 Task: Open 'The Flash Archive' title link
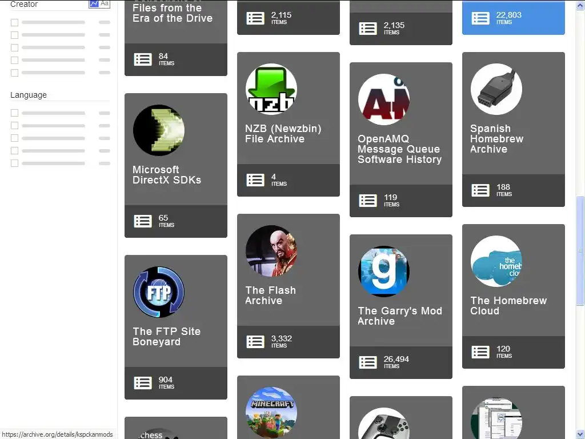point(270,296)
